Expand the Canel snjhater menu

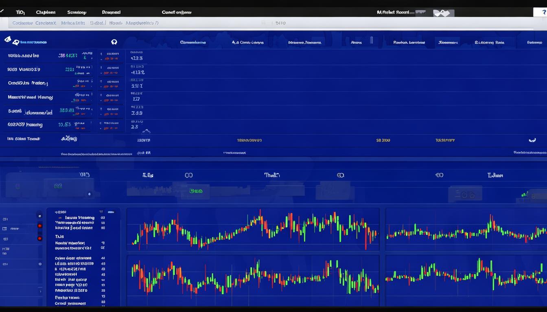177,13
